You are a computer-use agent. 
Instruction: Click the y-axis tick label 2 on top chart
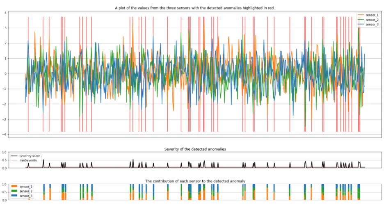tap(6, 43)
